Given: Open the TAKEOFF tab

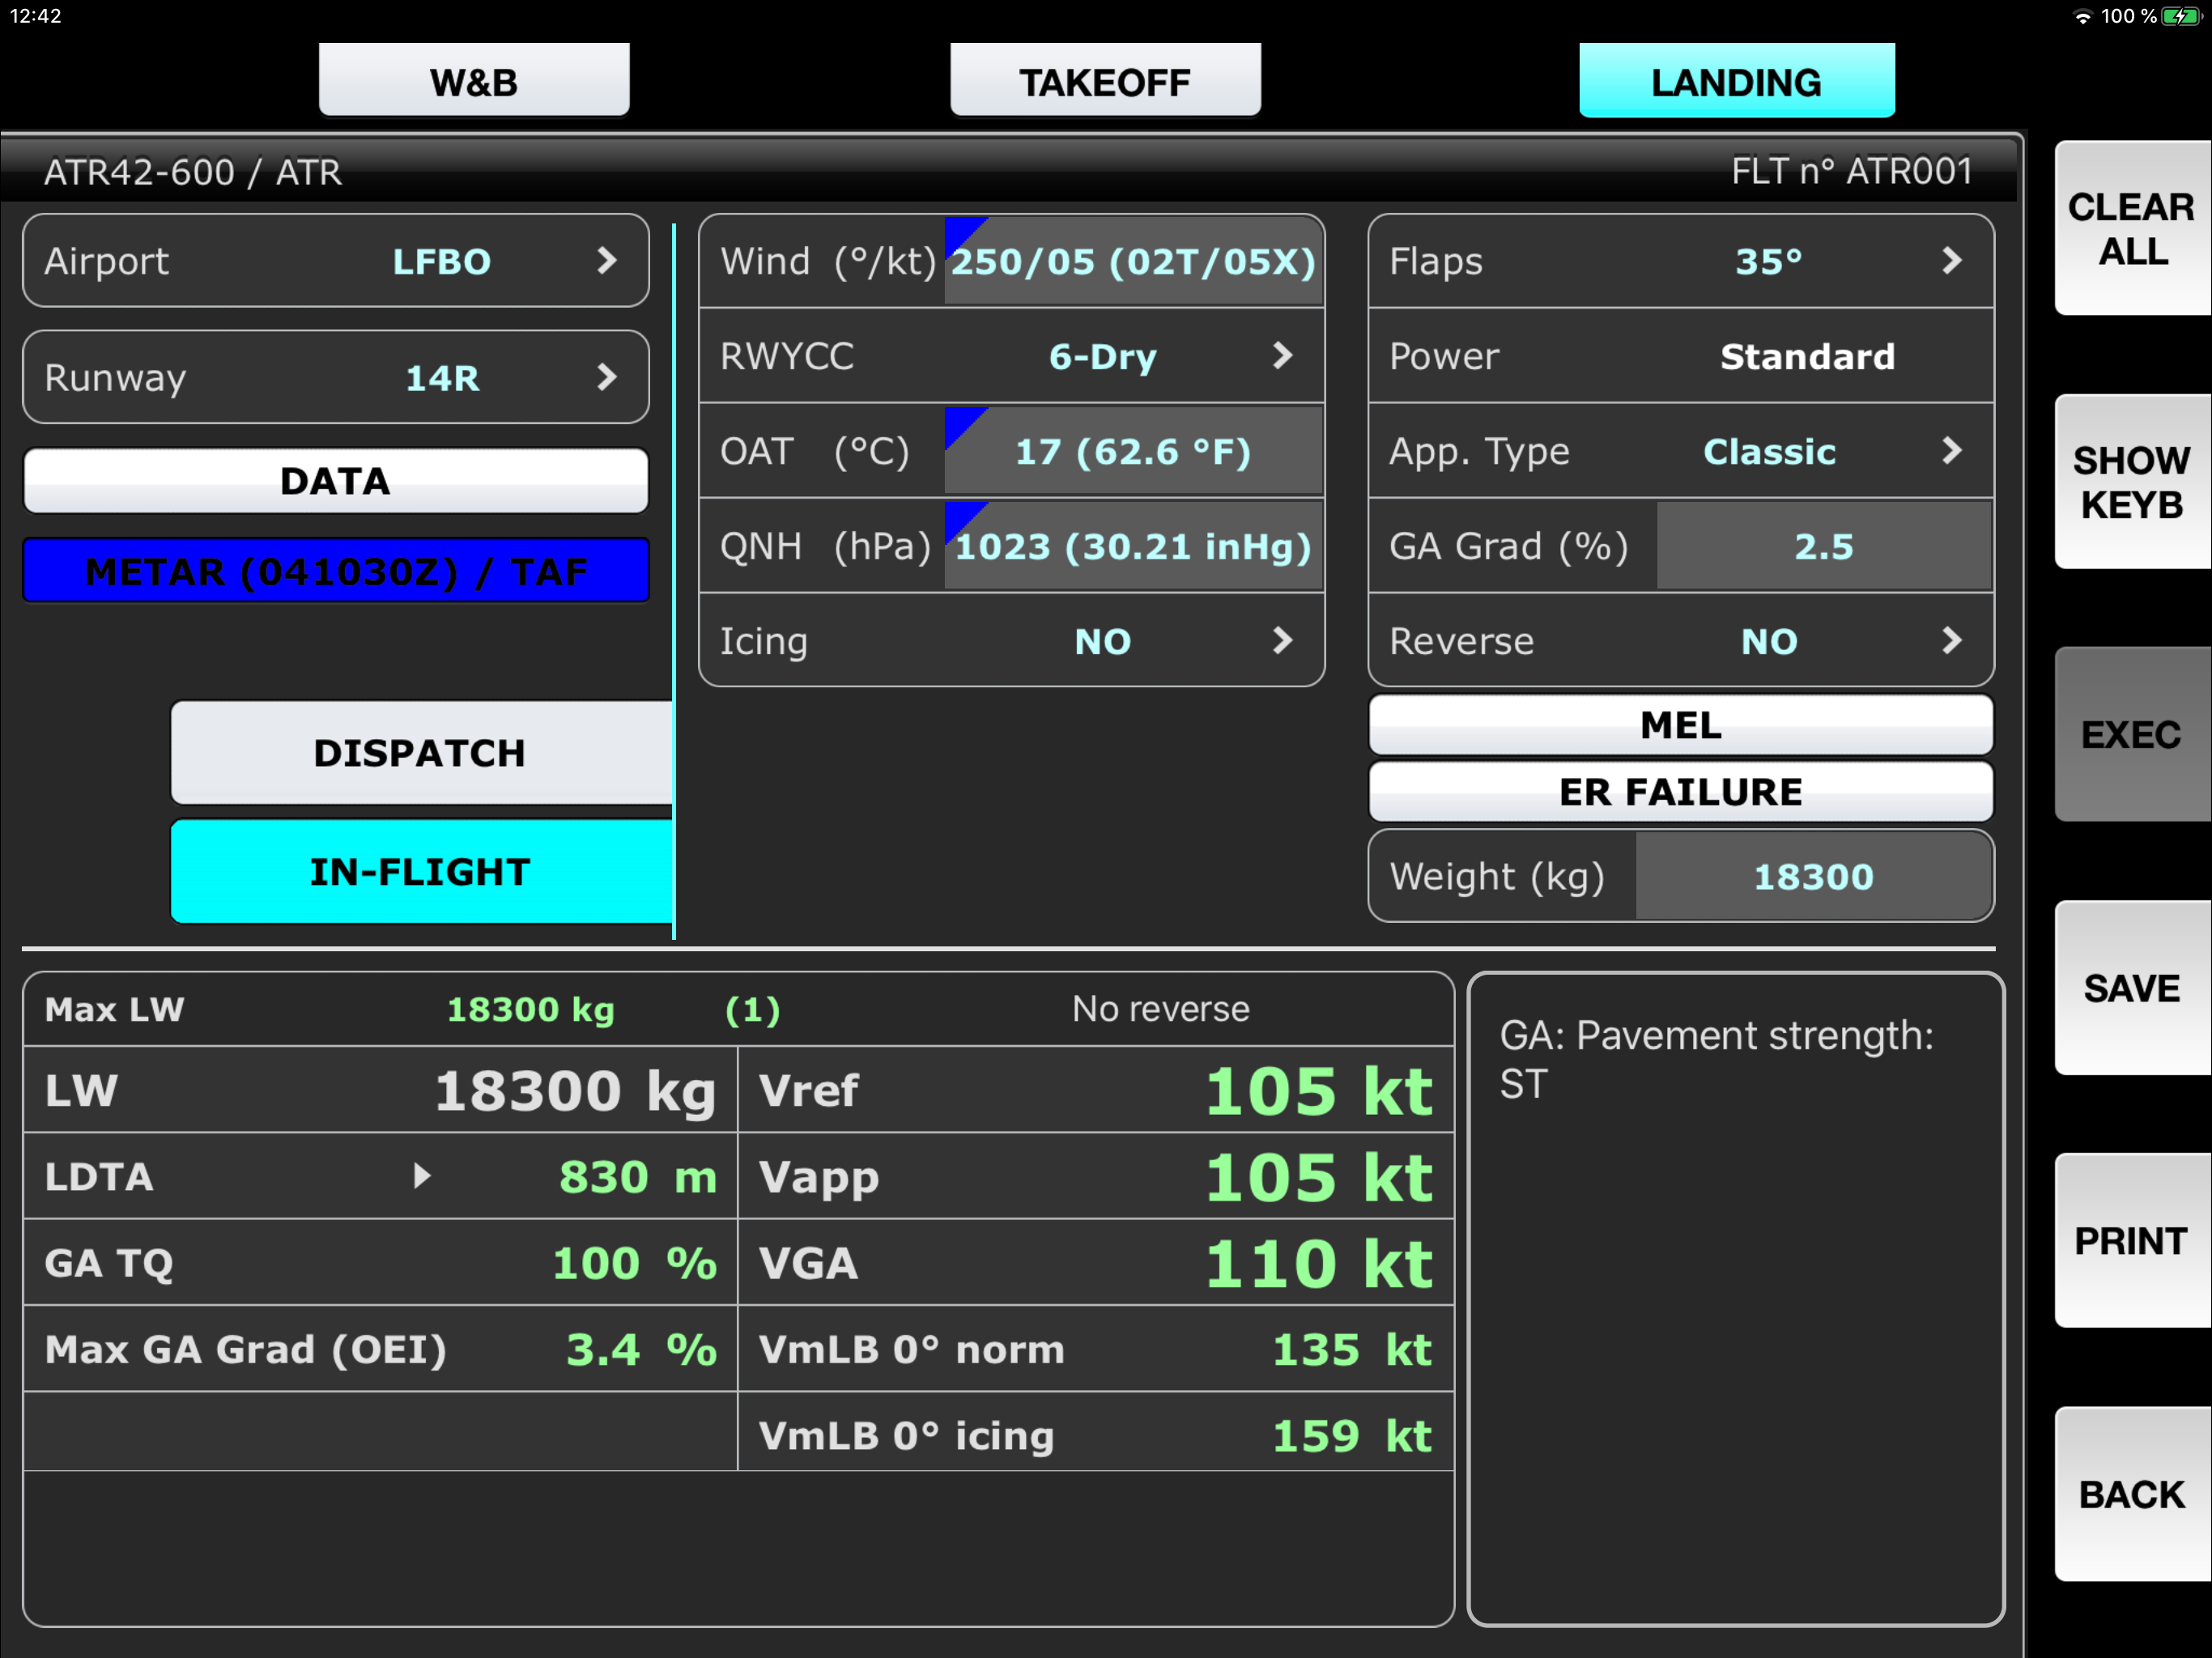Looking at the screenshot, I should (1105, 80).
